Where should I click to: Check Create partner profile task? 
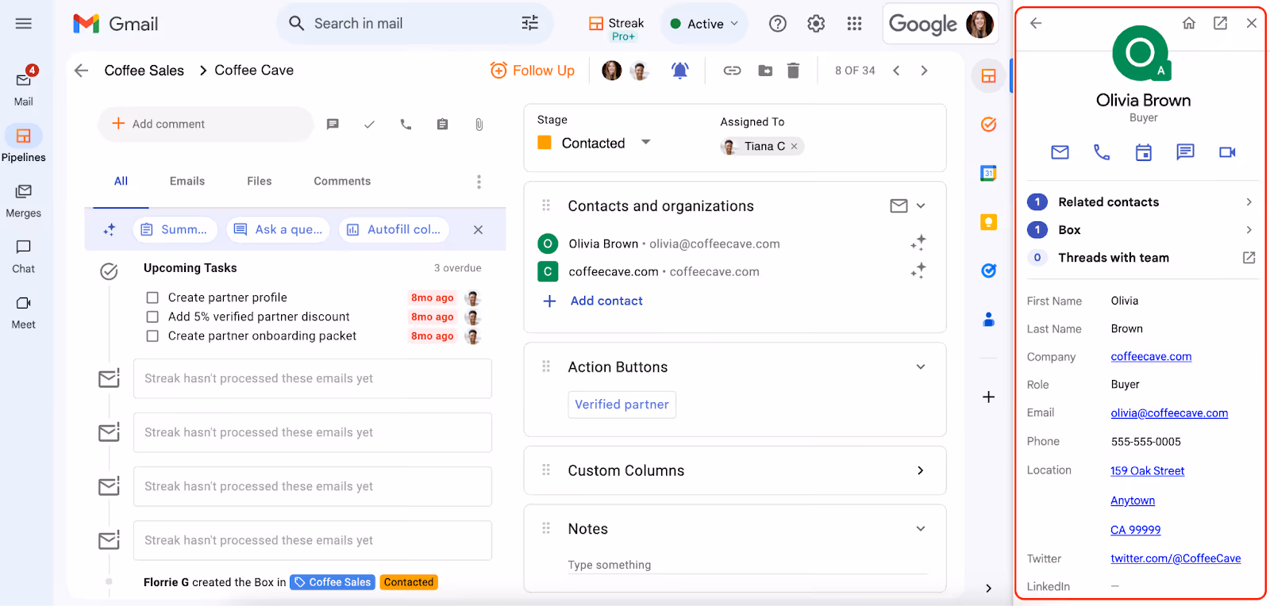pyautogui.click(x=152, y=297)
